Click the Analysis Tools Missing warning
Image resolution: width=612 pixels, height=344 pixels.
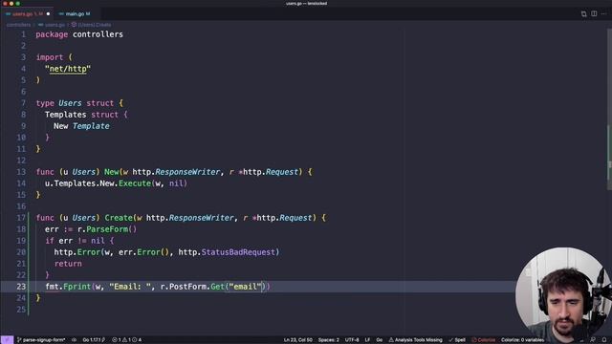(415, 340)
